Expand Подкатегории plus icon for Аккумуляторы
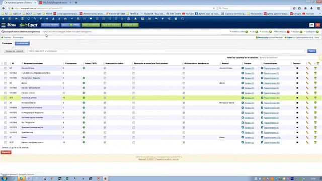Image resolution: width=322 pixels, height=181 pixels. tap(262, 68)
